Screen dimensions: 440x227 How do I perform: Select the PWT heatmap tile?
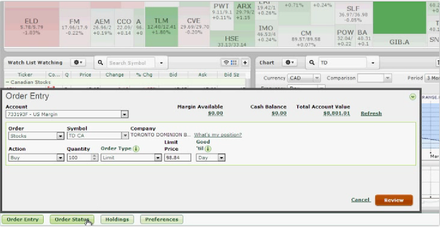222,16
